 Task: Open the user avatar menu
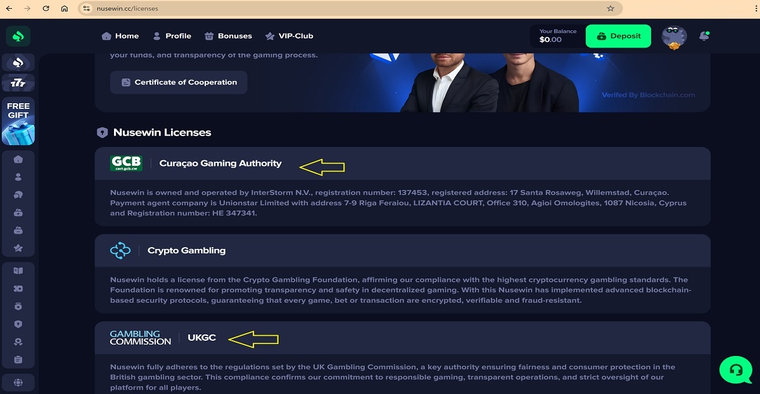[x=674, y=37]
